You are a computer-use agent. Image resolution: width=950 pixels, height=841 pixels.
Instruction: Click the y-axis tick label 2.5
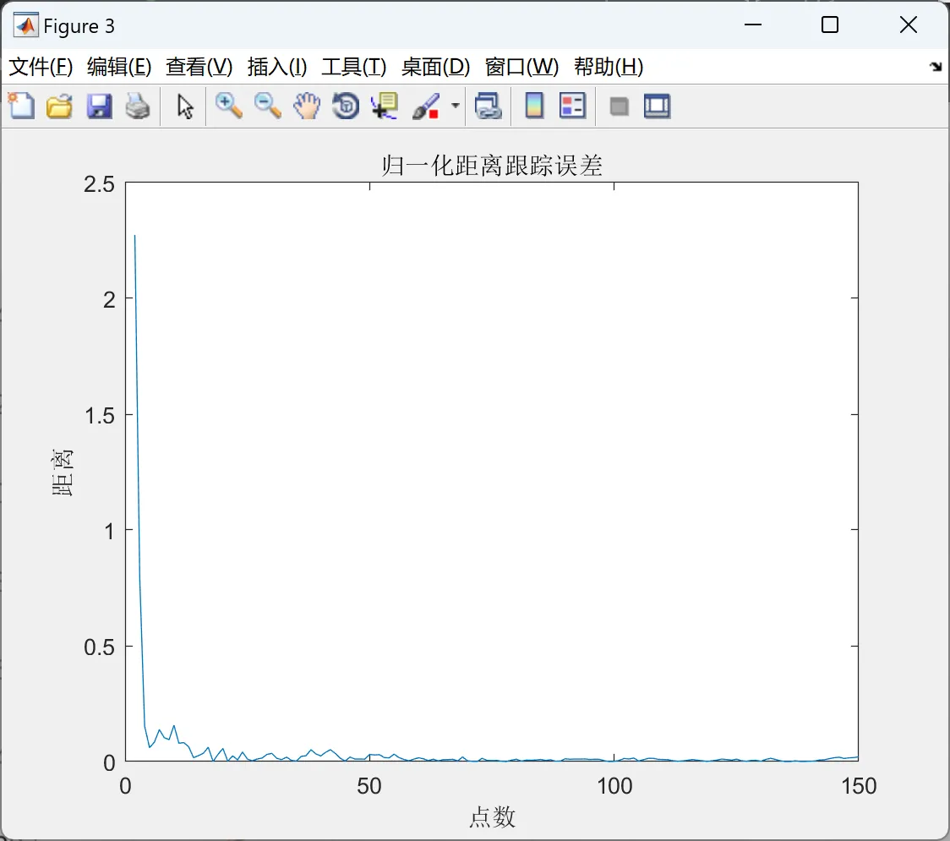pyautogui.click(x=100, y=184)
